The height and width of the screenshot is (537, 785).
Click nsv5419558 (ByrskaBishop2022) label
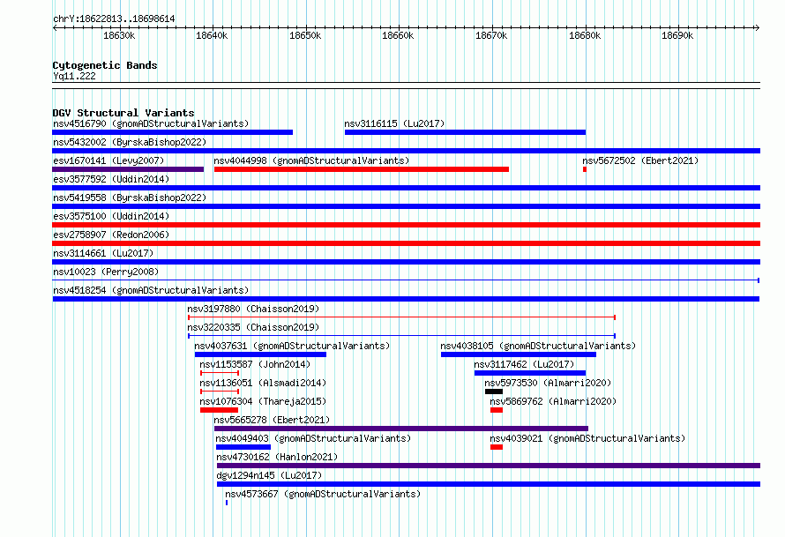(x=130, y=198)
